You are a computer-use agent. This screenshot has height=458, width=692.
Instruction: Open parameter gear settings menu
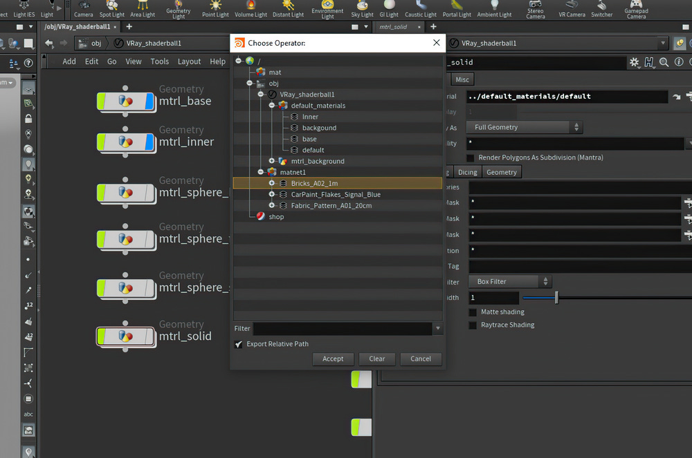pyautogui.click(x=634, y=62)
